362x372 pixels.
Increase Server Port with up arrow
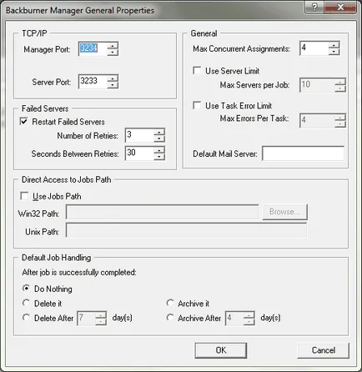click(x=113, y=78)
